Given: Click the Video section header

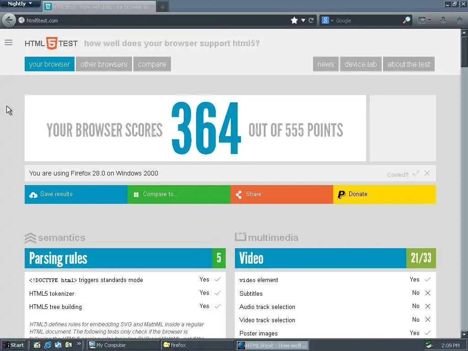Looking at the screenshot, I should [335, 258].
